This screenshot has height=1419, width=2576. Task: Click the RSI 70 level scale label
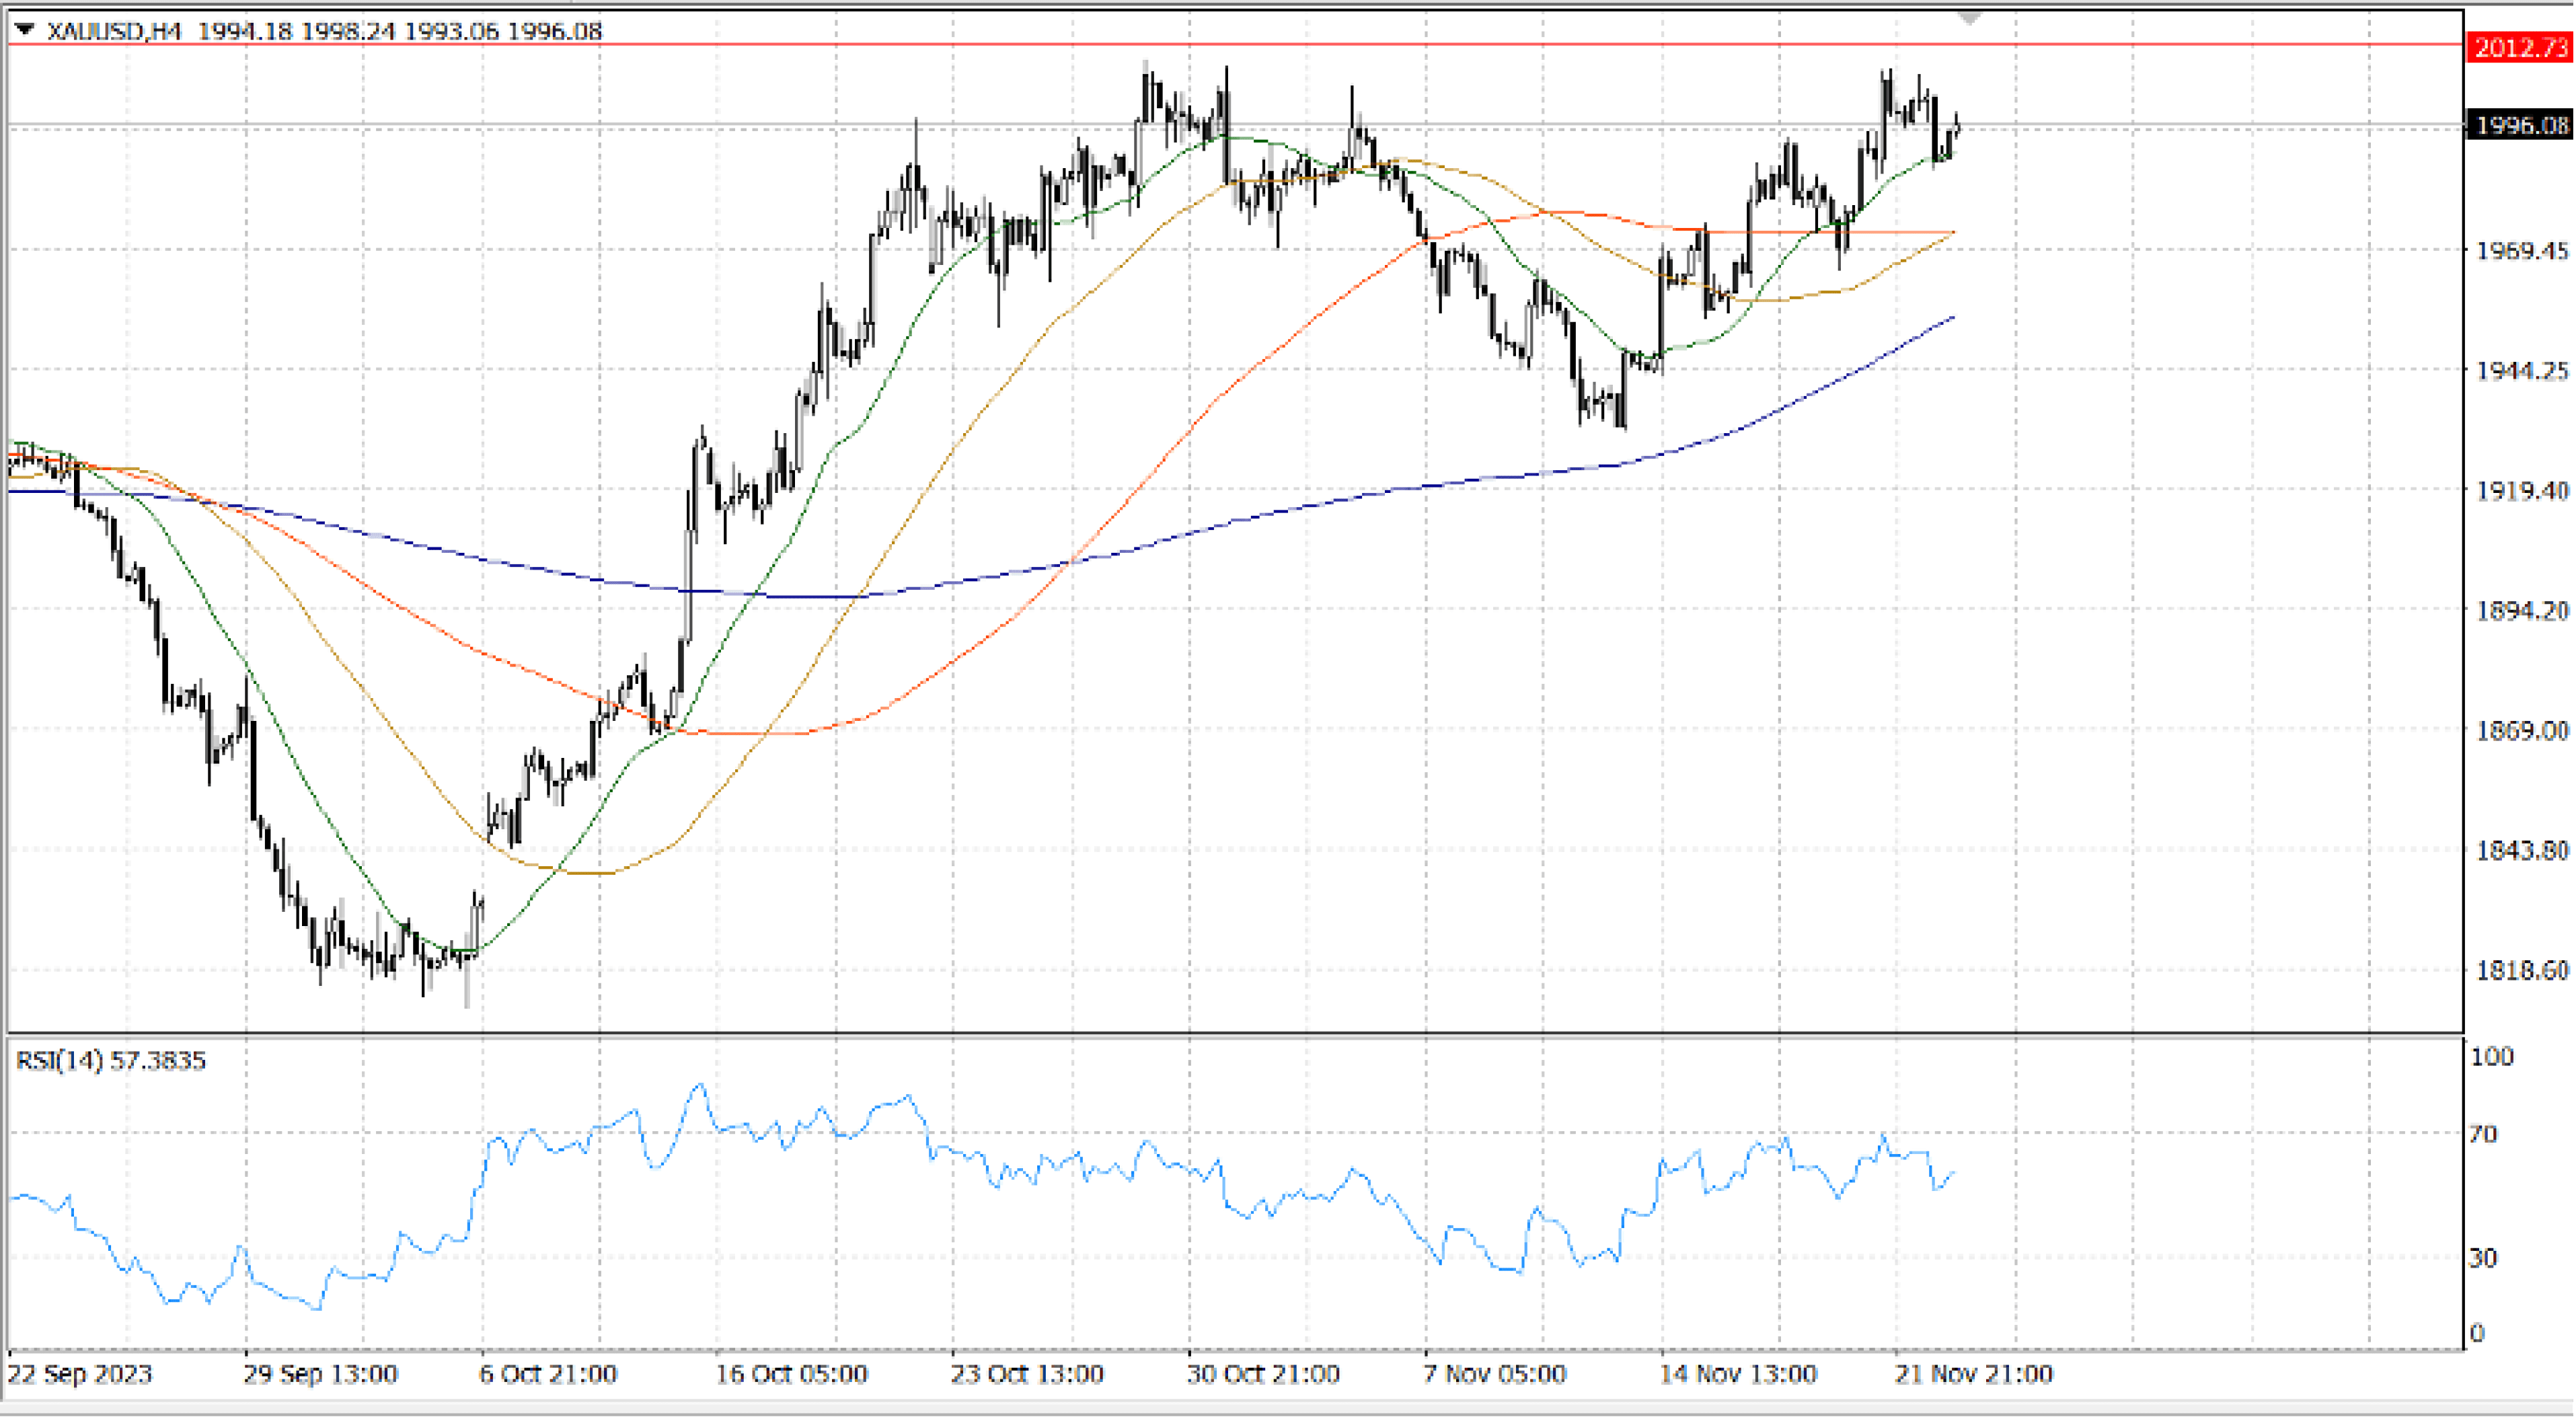2483,1134
